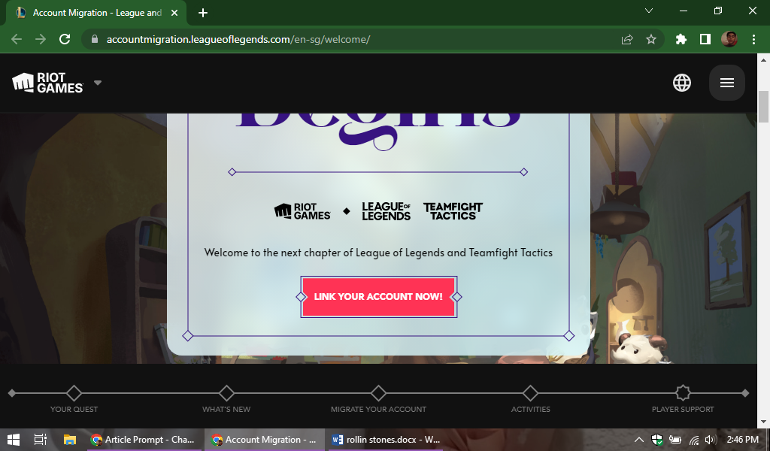Open Task View on taskbar
Screen dimensions: 770x451
(41, 440)
